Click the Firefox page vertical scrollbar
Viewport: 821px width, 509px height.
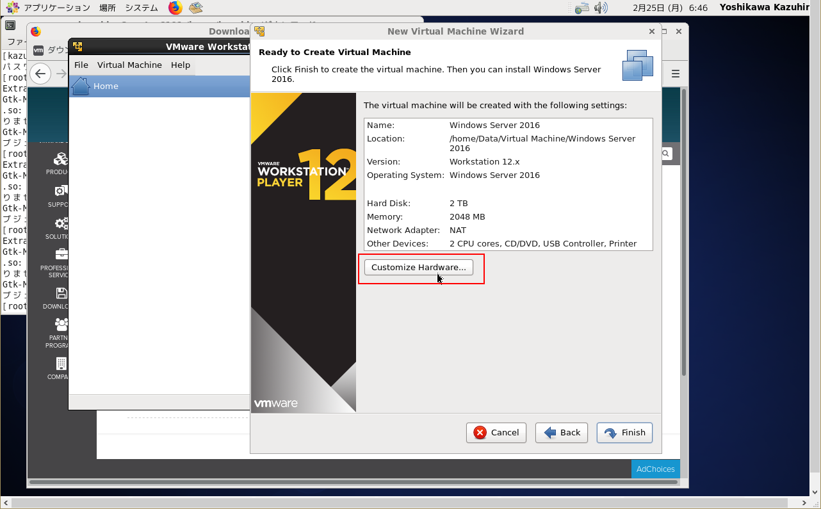click(x=683, y=230)
